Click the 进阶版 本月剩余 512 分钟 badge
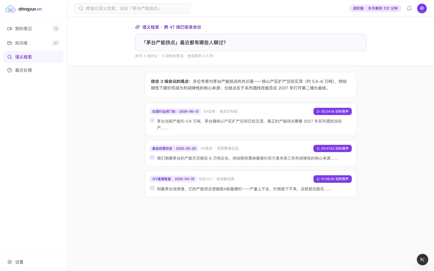 coord(375,8)
